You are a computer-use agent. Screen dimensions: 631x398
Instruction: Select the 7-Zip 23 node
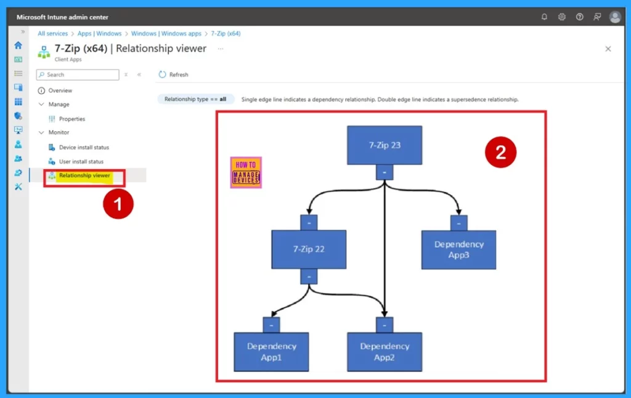385,145
